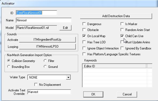Select the Ground radio option
This screenshot has width=158, height=101.
pos(45,67)
